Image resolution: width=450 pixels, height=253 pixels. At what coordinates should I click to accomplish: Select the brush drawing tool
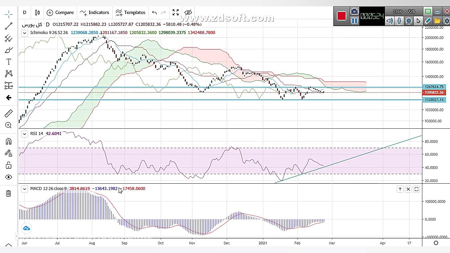[x=9, y=50]
